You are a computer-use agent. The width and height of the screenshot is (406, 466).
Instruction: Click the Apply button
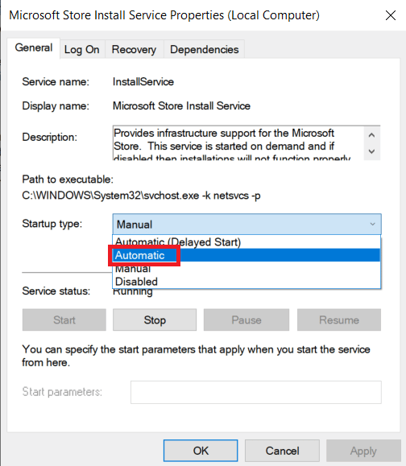pos(363,451)
